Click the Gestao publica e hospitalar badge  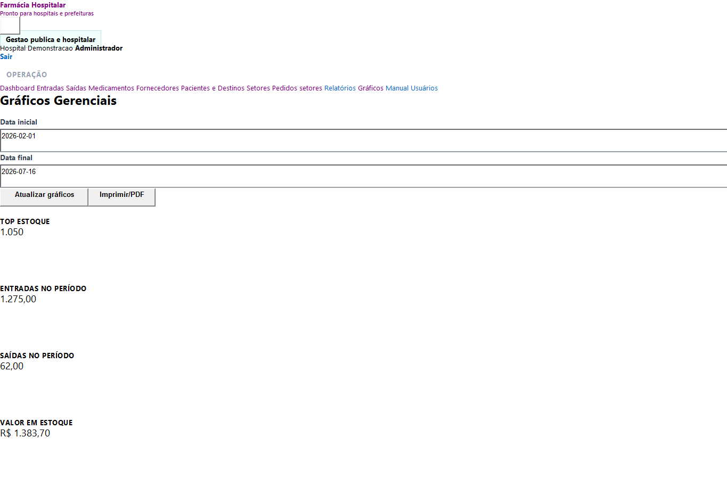[x=51, y=39]
